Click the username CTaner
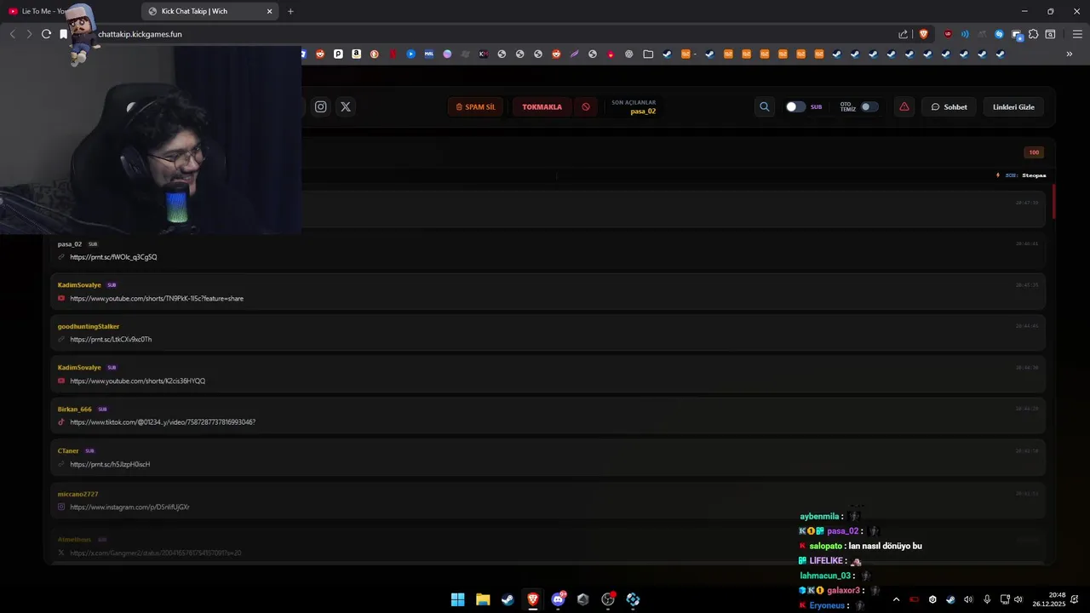Image resolution: width=1090 pixels, height=613 pixels. coord(68,451)
